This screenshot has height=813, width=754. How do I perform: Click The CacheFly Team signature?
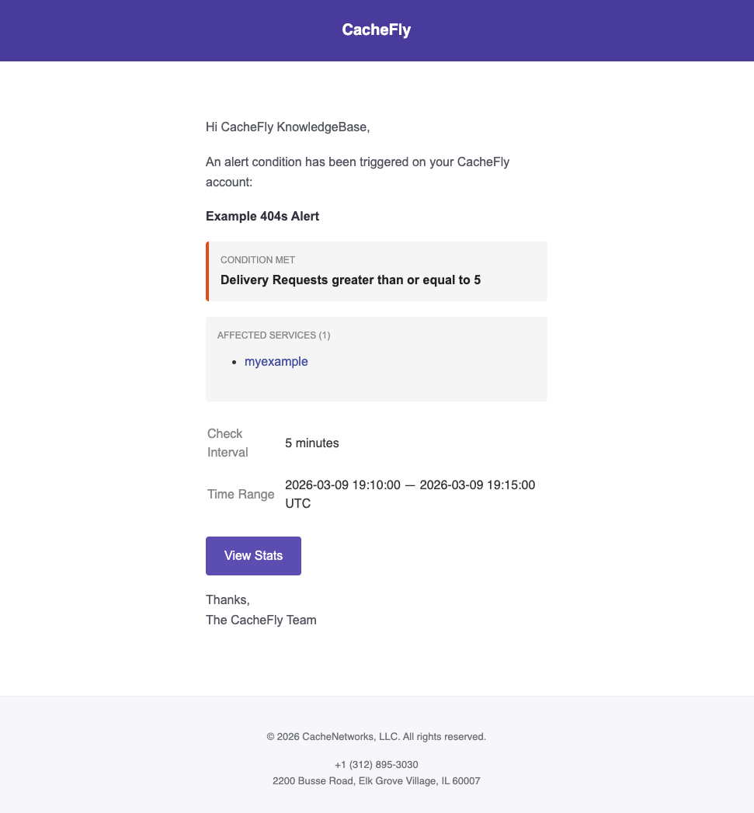[261, 620]
